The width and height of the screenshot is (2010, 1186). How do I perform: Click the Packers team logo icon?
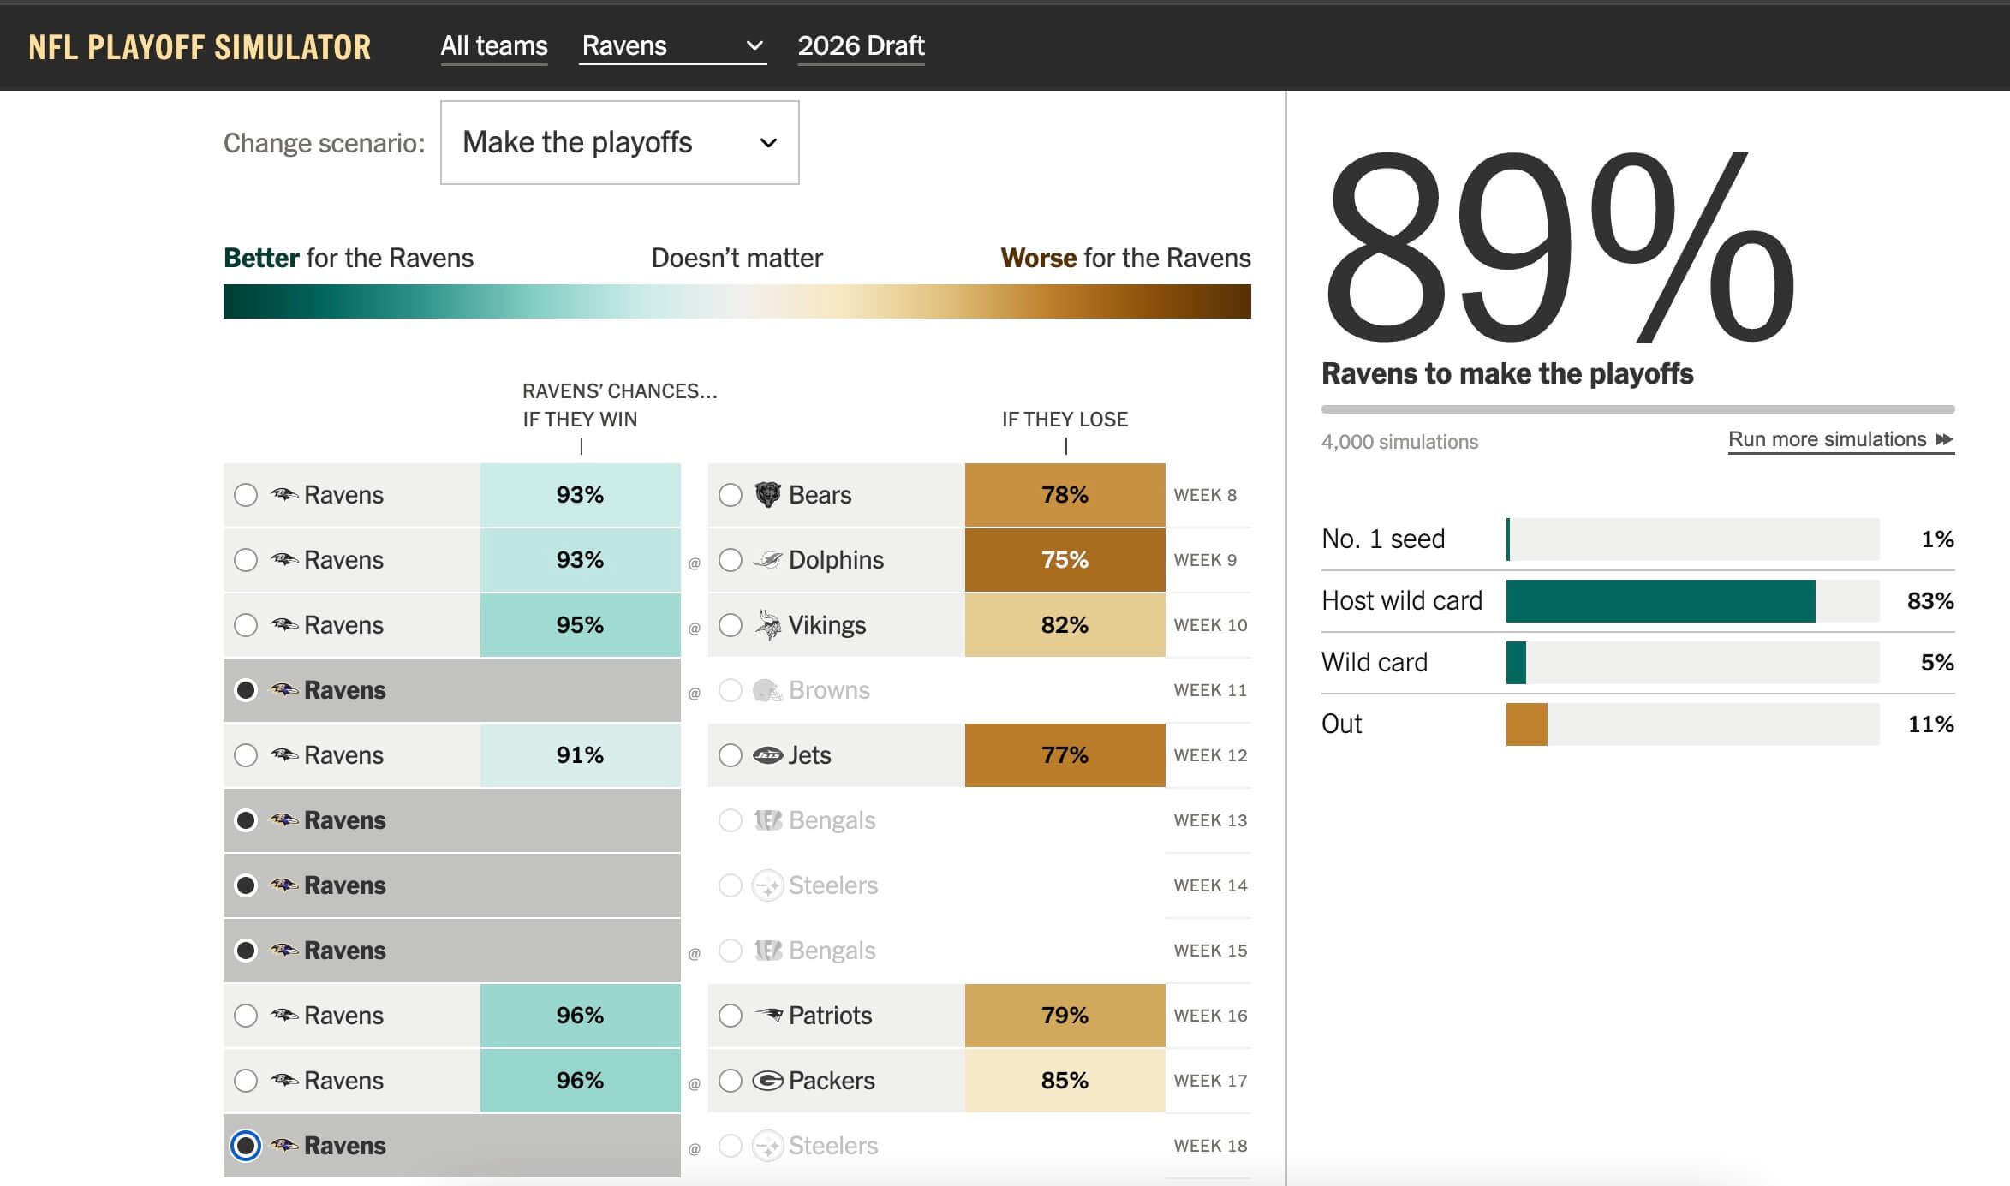coord(767,1081)
